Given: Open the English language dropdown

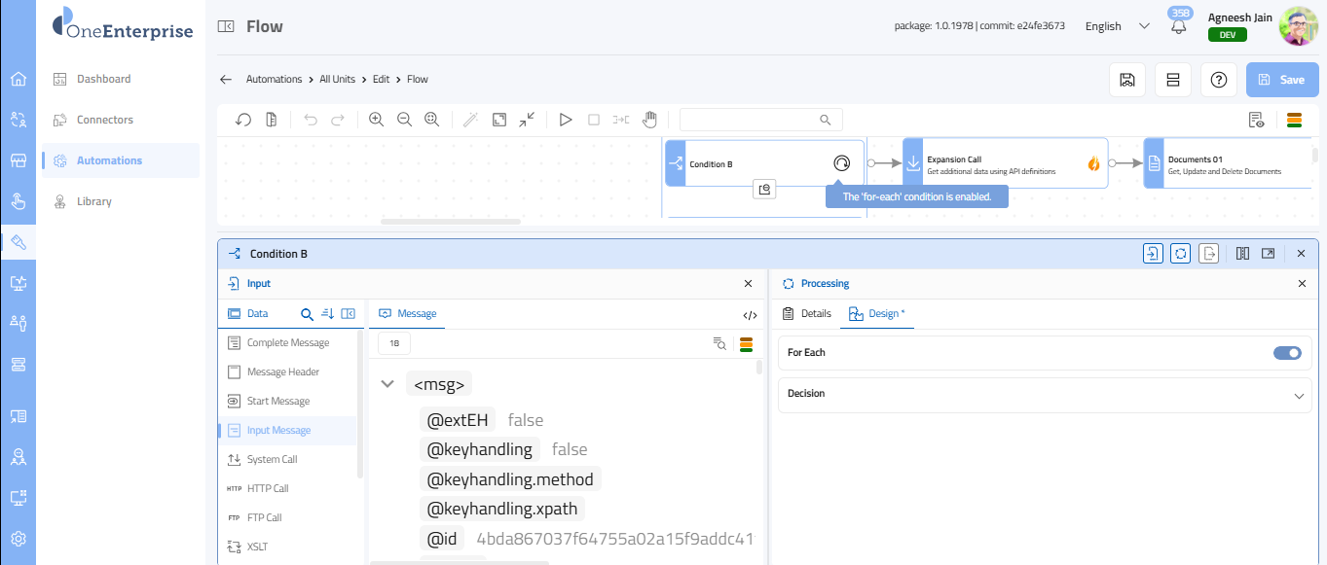Looking at the screenshot, I should pos(1117,26).
